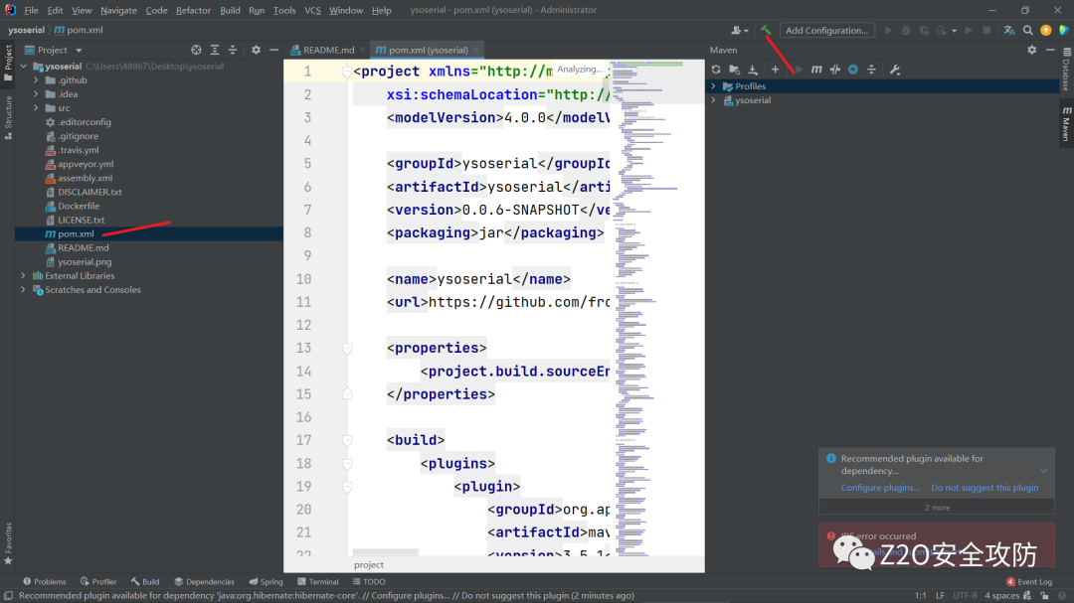
Task: Open Event Log in status bar
Action: [x=1029, y=582]
